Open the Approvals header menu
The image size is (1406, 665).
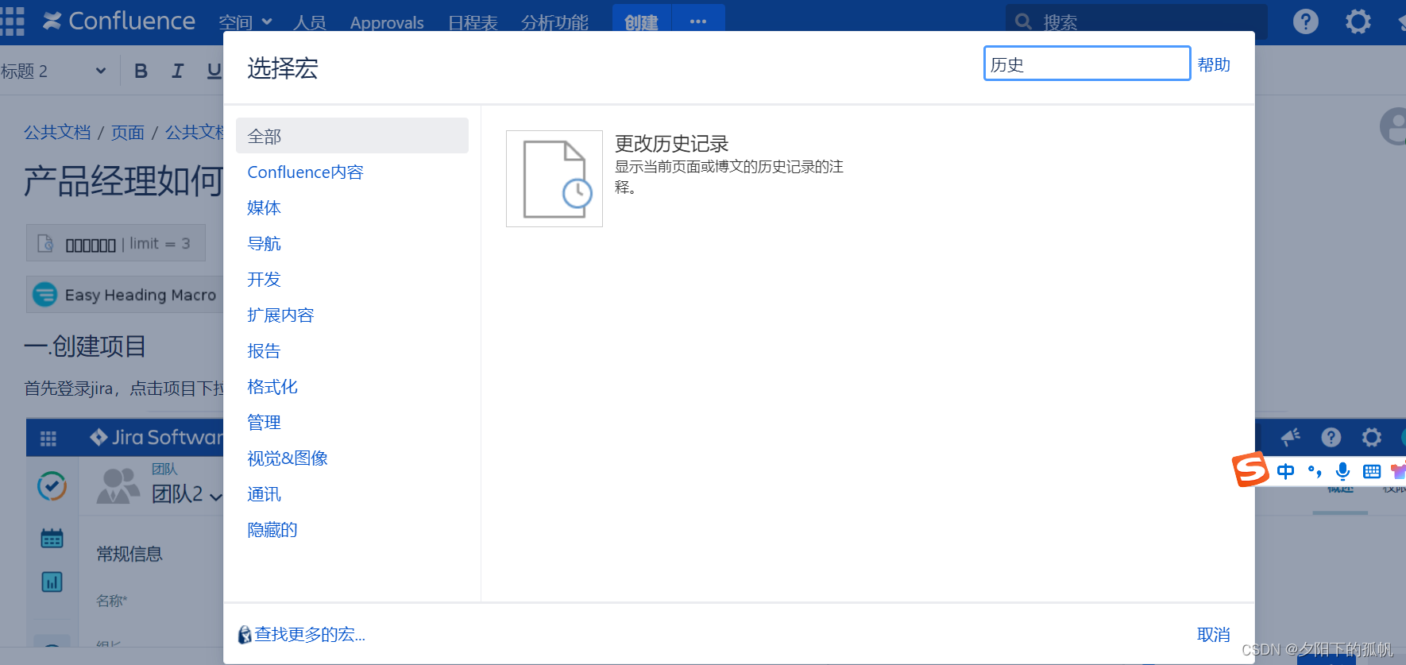click(x=387, y=22)
